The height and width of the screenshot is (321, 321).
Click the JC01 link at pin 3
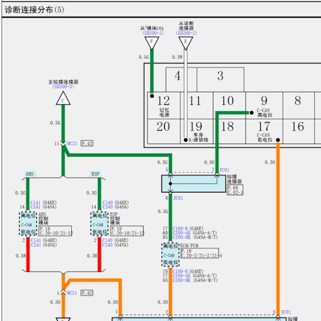tap(286, 312)
